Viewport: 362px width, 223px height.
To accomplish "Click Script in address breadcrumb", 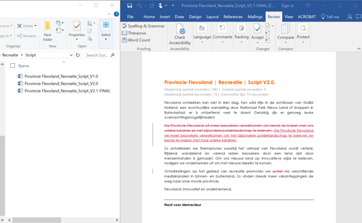I will (x=31, y=55).
